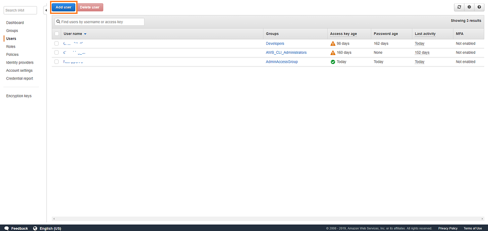Screen dimensions: 488x231
Task: Click the refresh icon button
Action: (x=459, y=7)
